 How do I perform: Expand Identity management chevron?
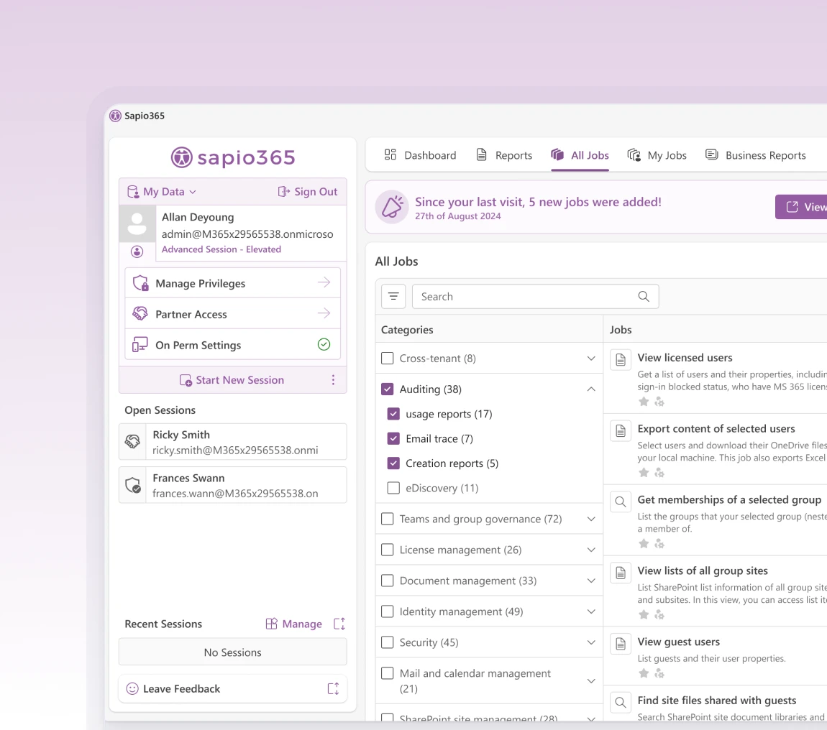591,611
